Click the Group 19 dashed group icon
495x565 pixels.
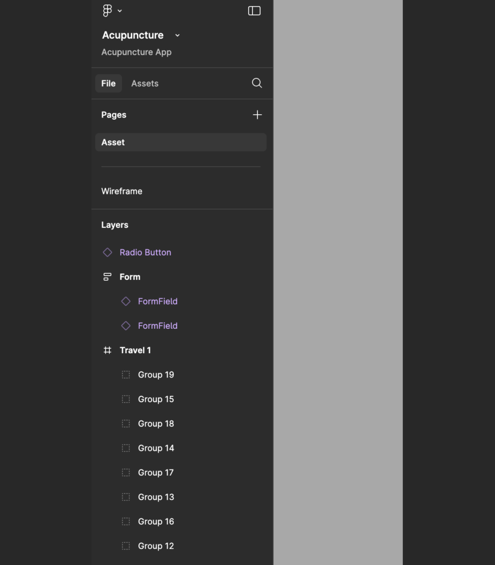coord(126,375)
